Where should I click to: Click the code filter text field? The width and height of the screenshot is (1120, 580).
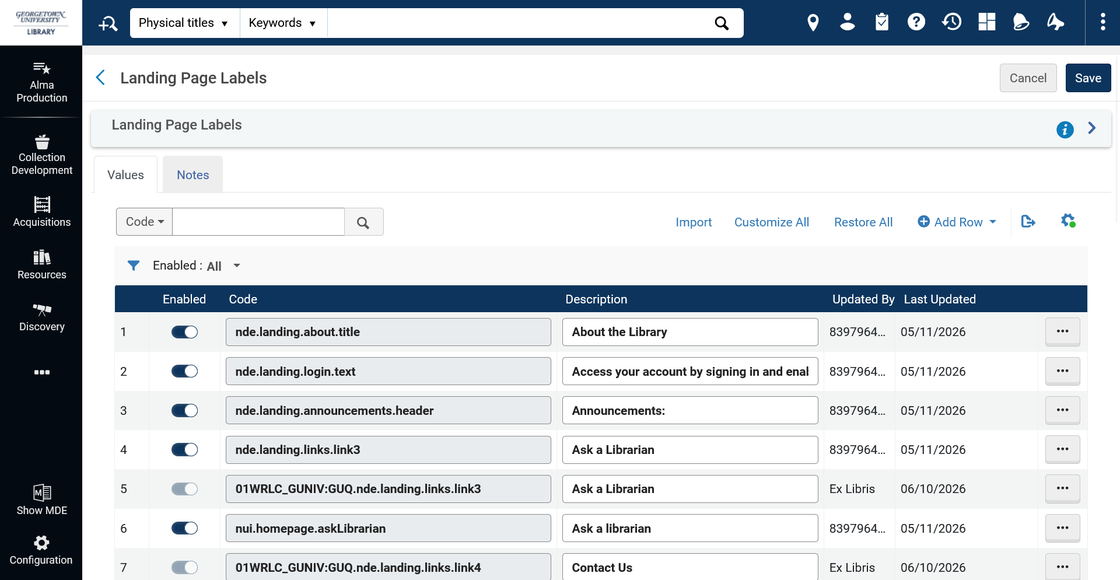(258, 222)
